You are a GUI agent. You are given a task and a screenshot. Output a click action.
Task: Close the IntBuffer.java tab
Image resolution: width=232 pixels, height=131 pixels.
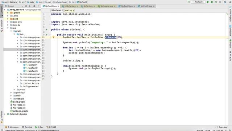click(x=77, y=6)
